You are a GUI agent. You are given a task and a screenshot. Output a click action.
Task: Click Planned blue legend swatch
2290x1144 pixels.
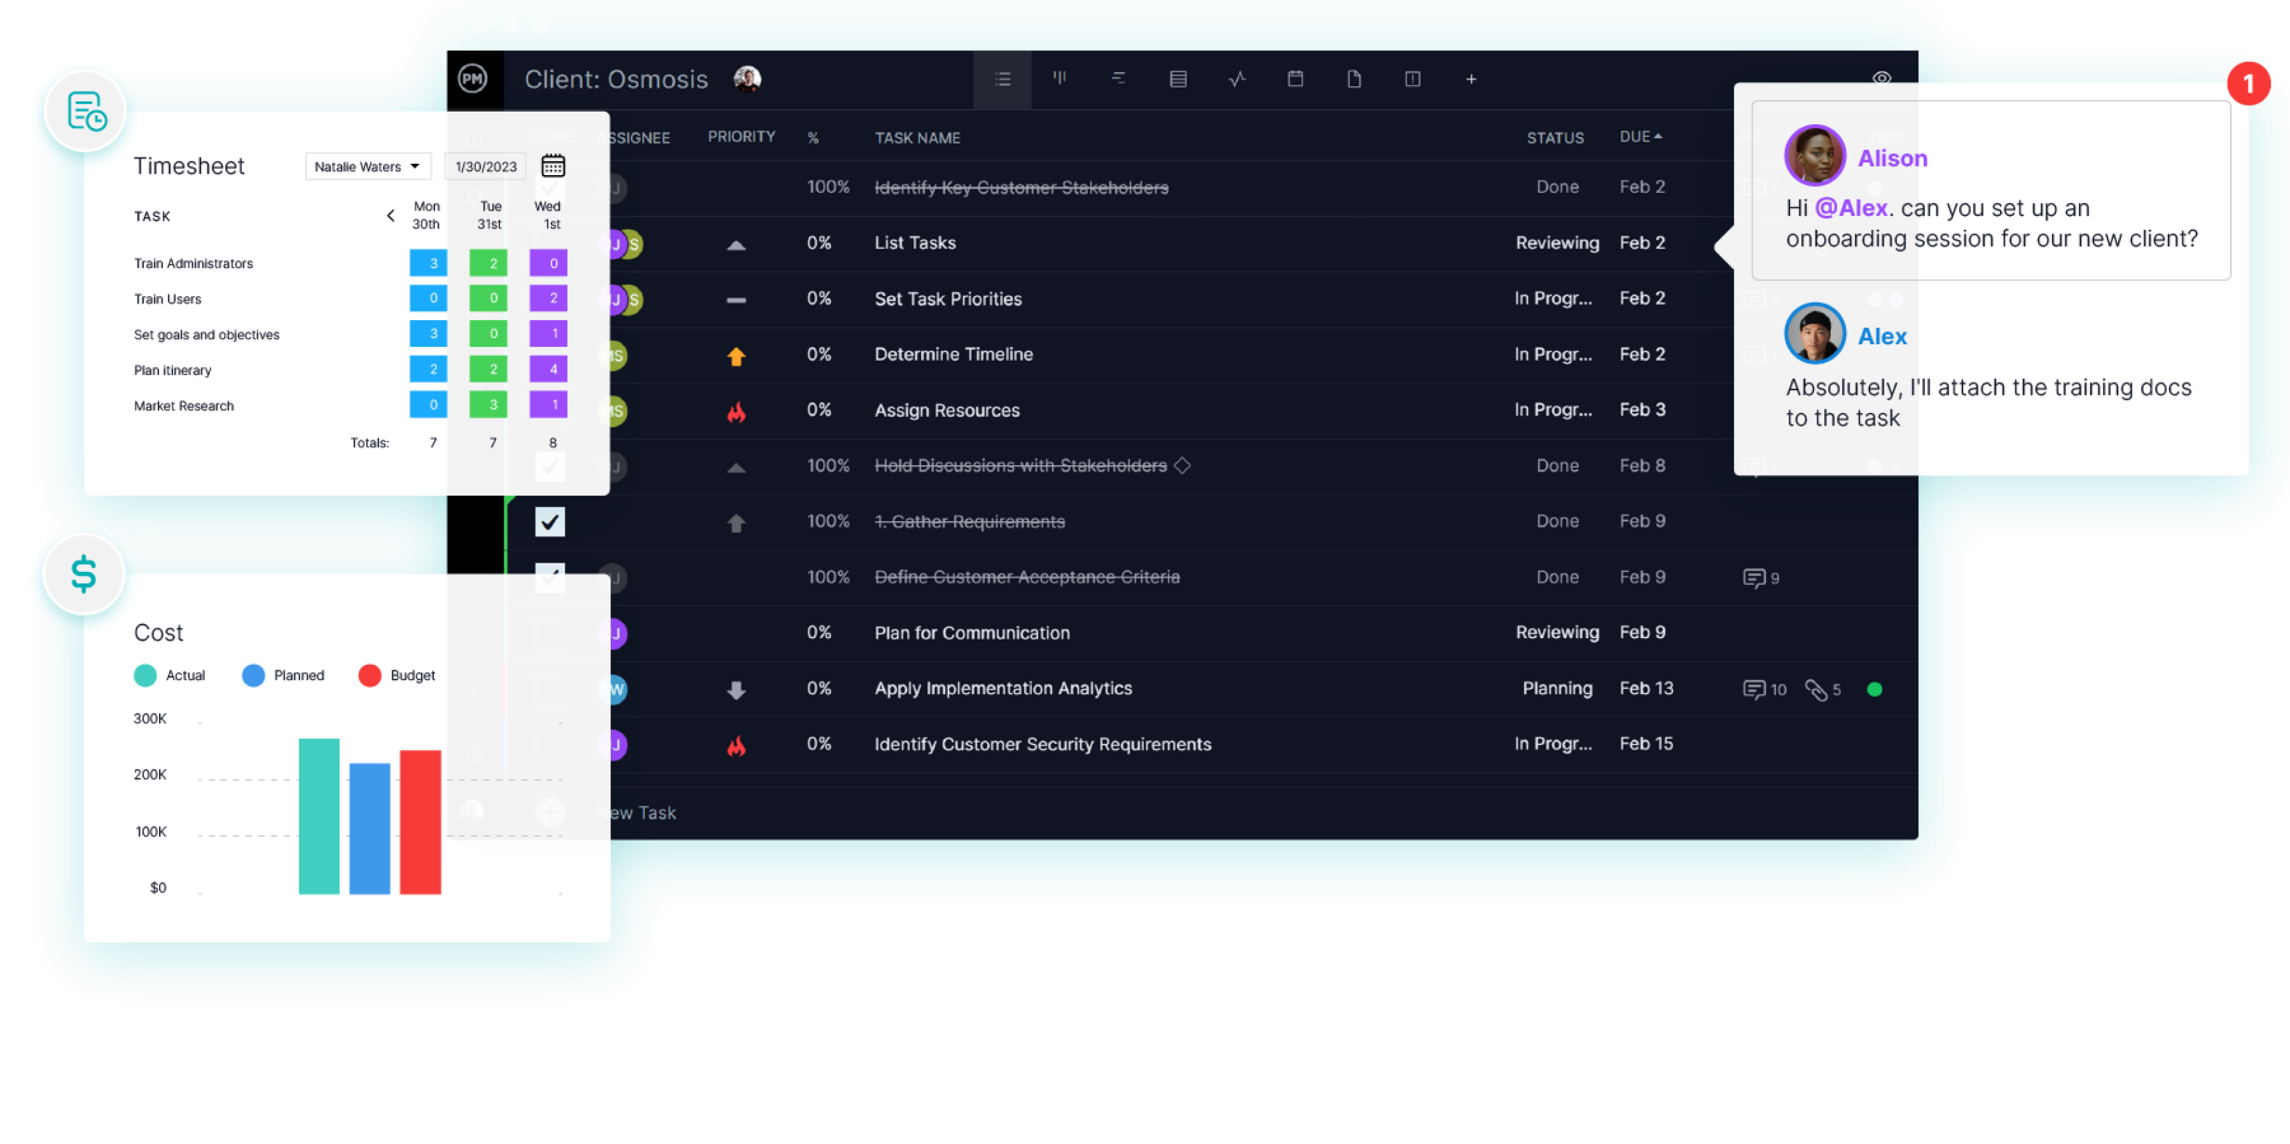pyautogui.click(x=253, y=676)
